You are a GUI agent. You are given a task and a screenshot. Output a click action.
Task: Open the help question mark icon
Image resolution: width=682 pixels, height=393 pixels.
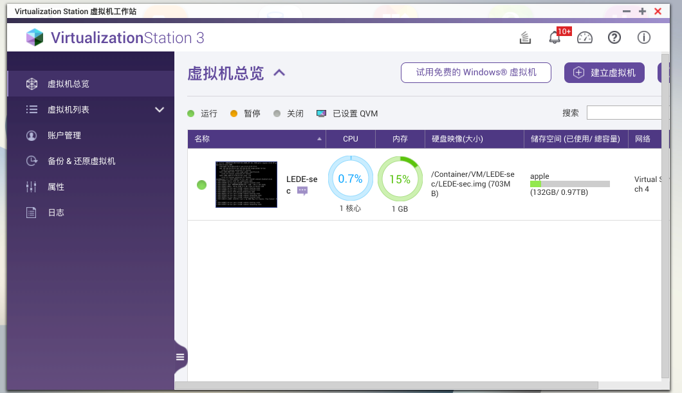click(x=614, y=38)
